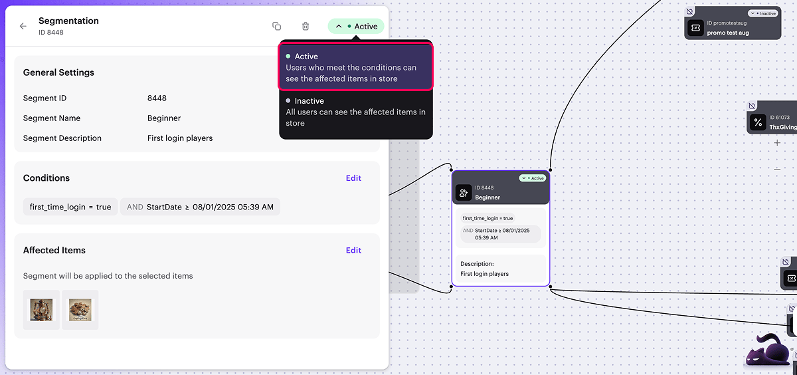
Task: Open Active status dropdown on Beginner node
Action: tap(532, 178)
